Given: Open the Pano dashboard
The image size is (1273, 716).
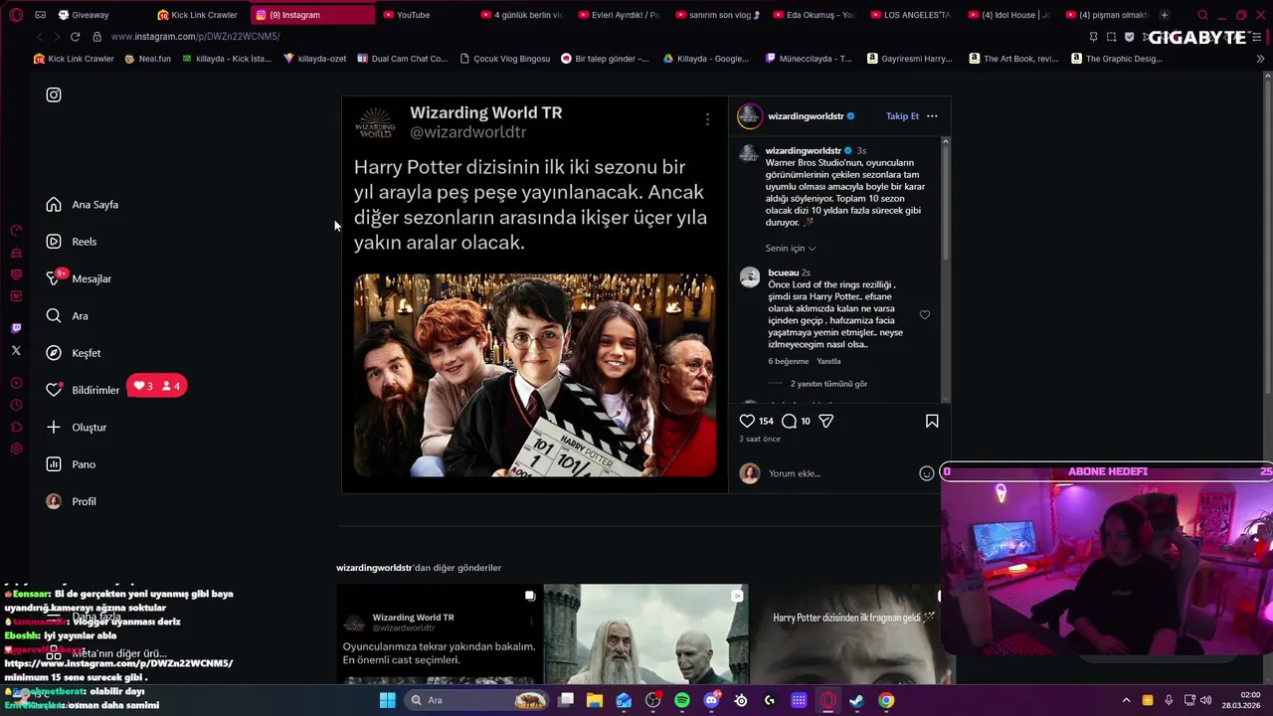Looking at the screenshot, I should pyautogui.click(x=71, y=464).
